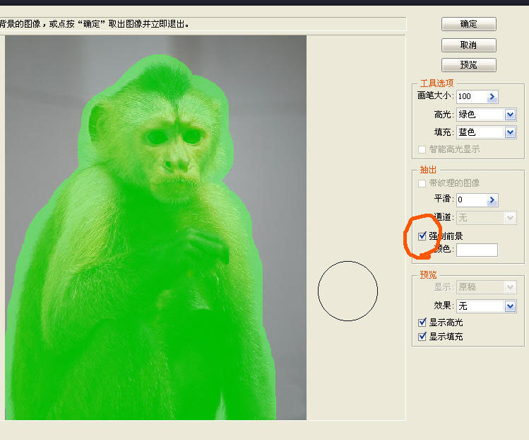This screenshot has height=440, width=529.
Task: Click the 确定 button
Action: [468, 24]
